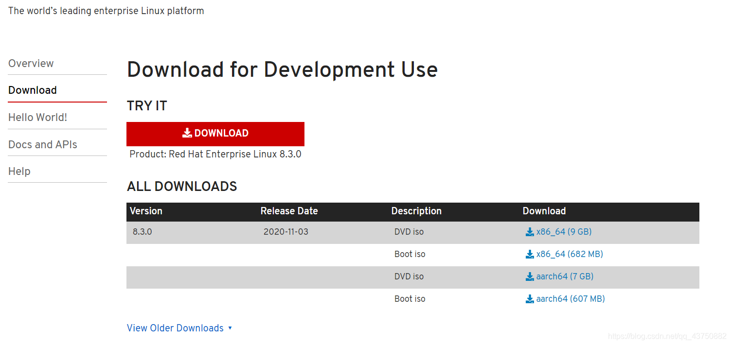Screen dimensions: 731x345
Task: Click download icon beside aarch64 (7 GB)
Action: (x=530, y=277)
